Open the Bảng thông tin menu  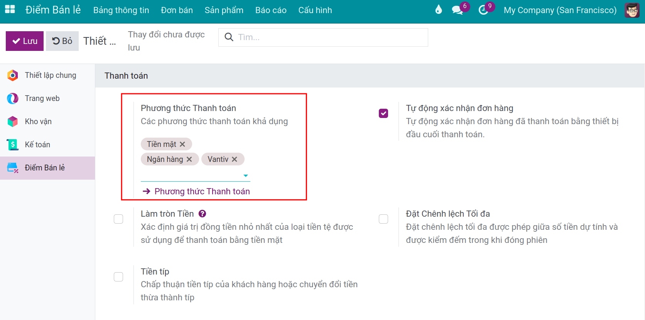point(121,10)
